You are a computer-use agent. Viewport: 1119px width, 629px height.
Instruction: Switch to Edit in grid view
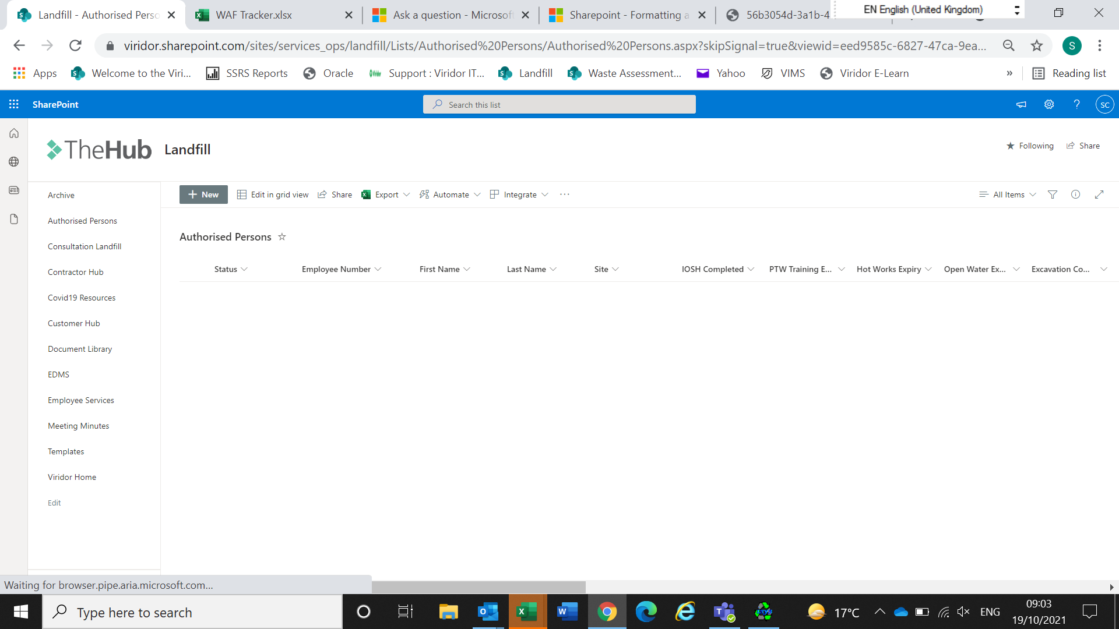point(273,195)
